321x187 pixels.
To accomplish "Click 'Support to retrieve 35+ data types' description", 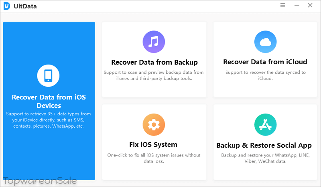I will (48, 120).
